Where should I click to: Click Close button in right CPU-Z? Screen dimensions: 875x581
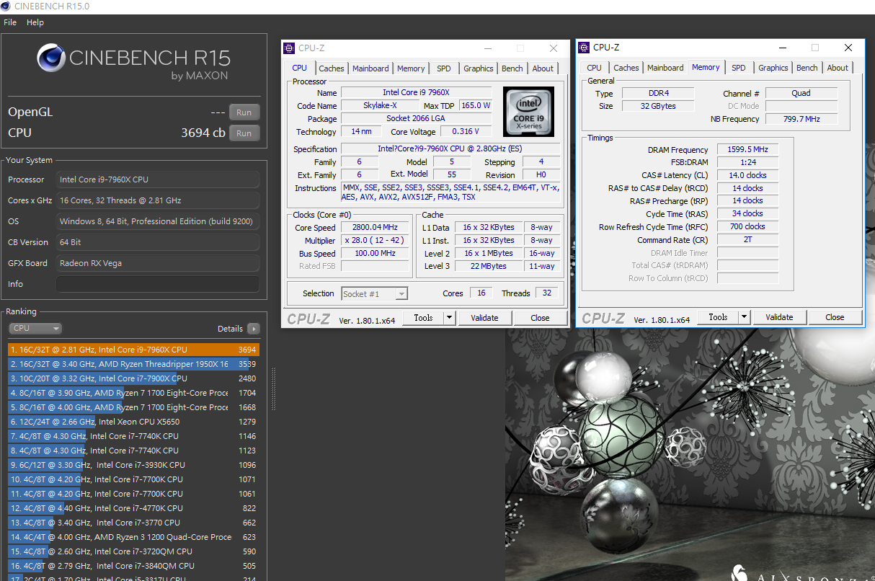point(835,317)
